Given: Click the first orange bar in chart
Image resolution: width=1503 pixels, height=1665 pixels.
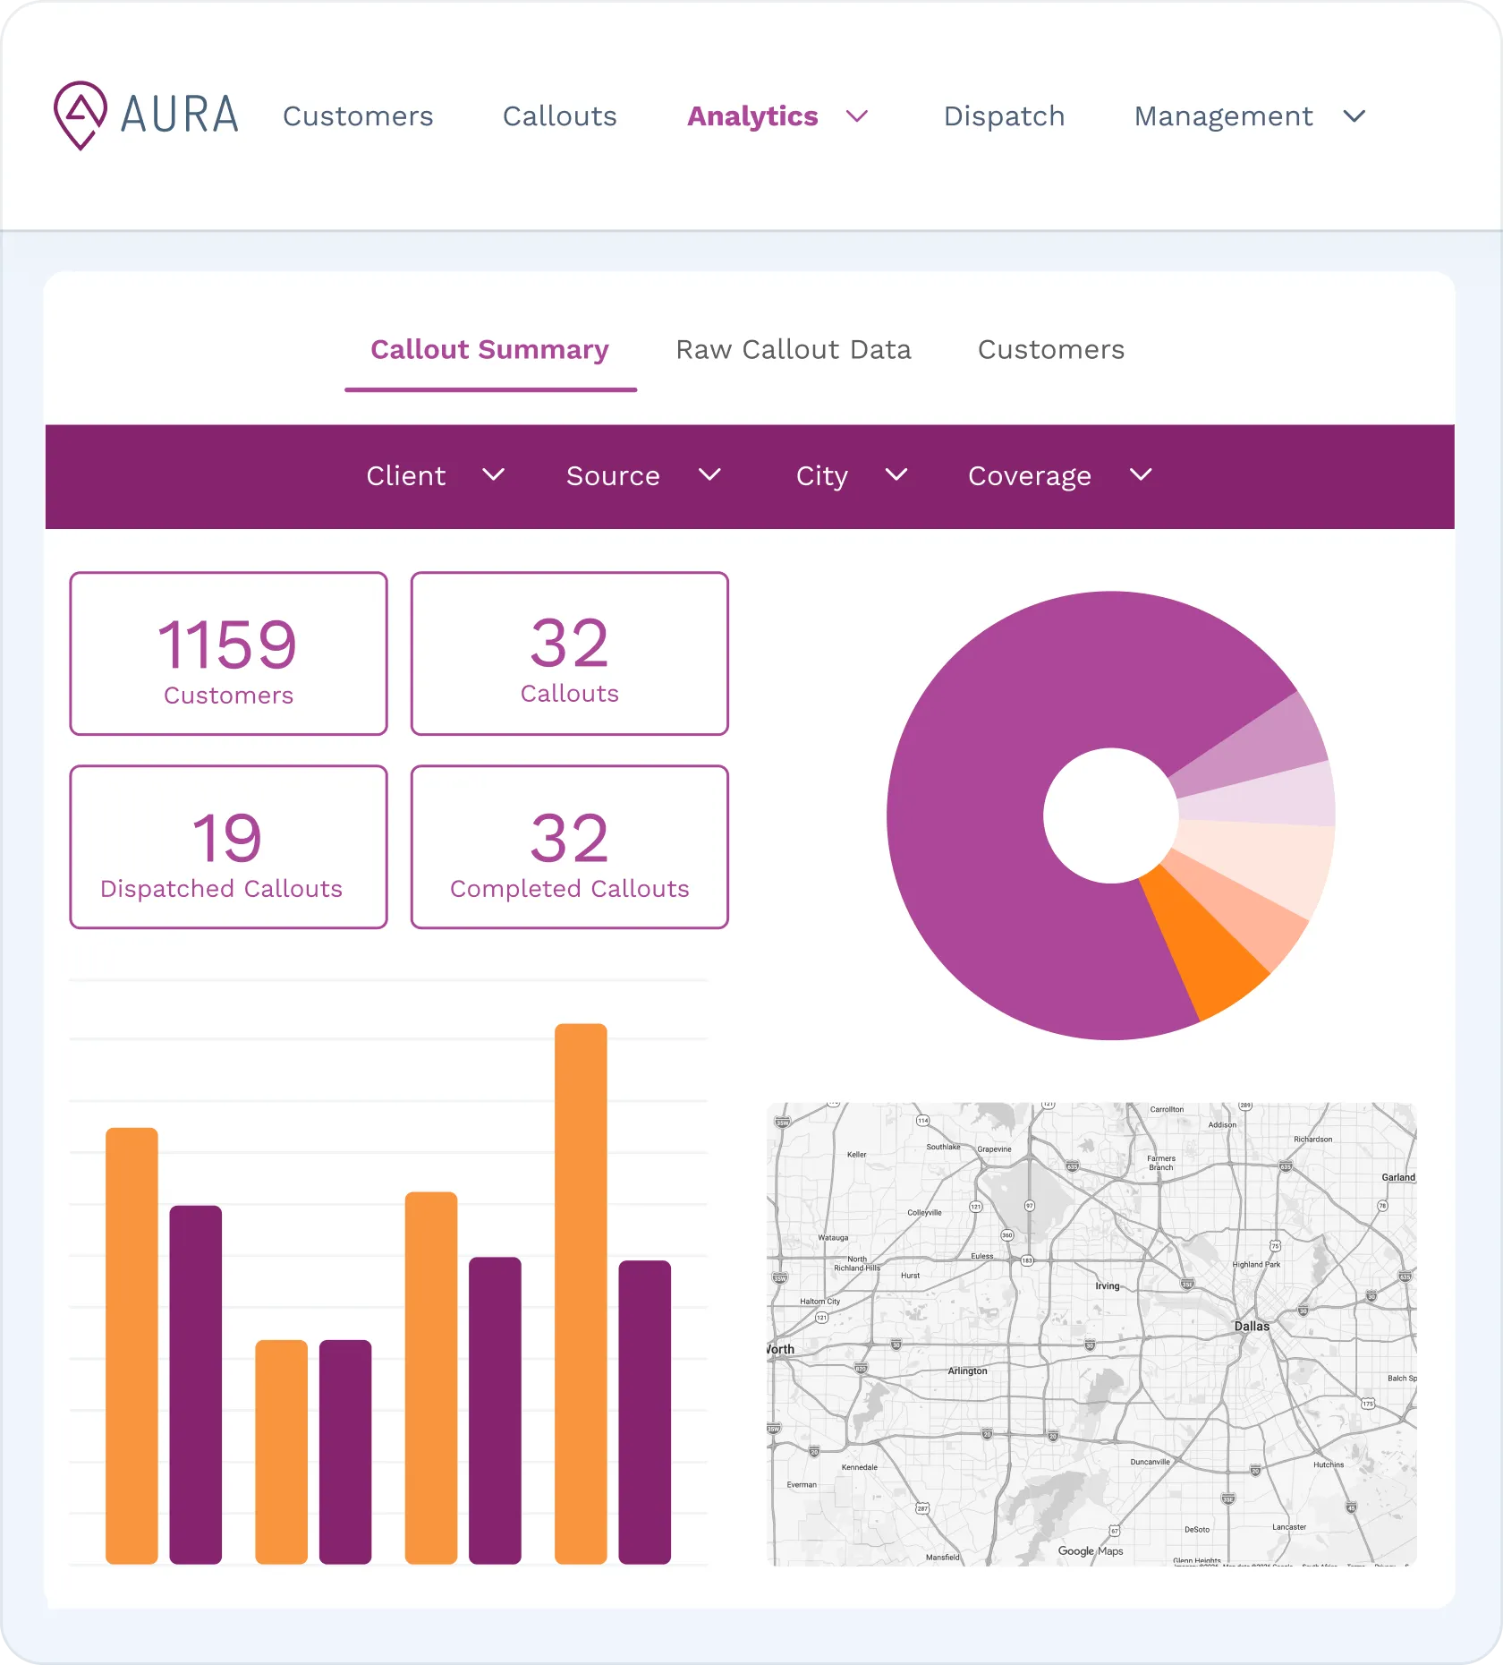Looking at the screenshot, I should [132, 1345].
